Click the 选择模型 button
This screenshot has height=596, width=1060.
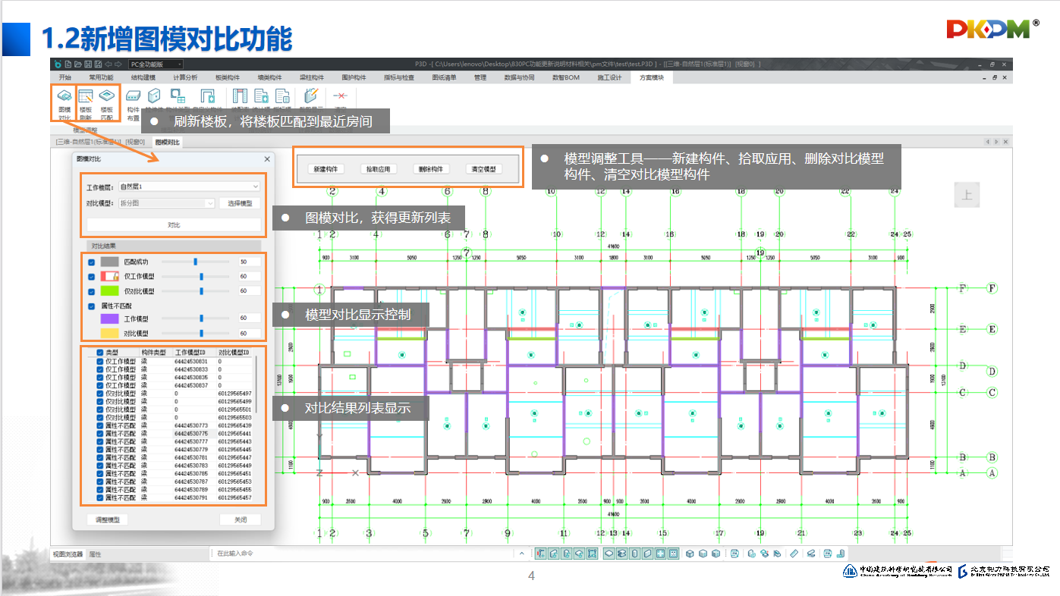pyautogui.click(x=241, y=203)
